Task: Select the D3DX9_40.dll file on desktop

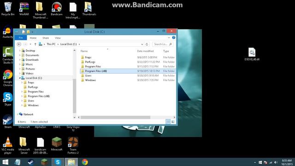Action: [252, 54]
